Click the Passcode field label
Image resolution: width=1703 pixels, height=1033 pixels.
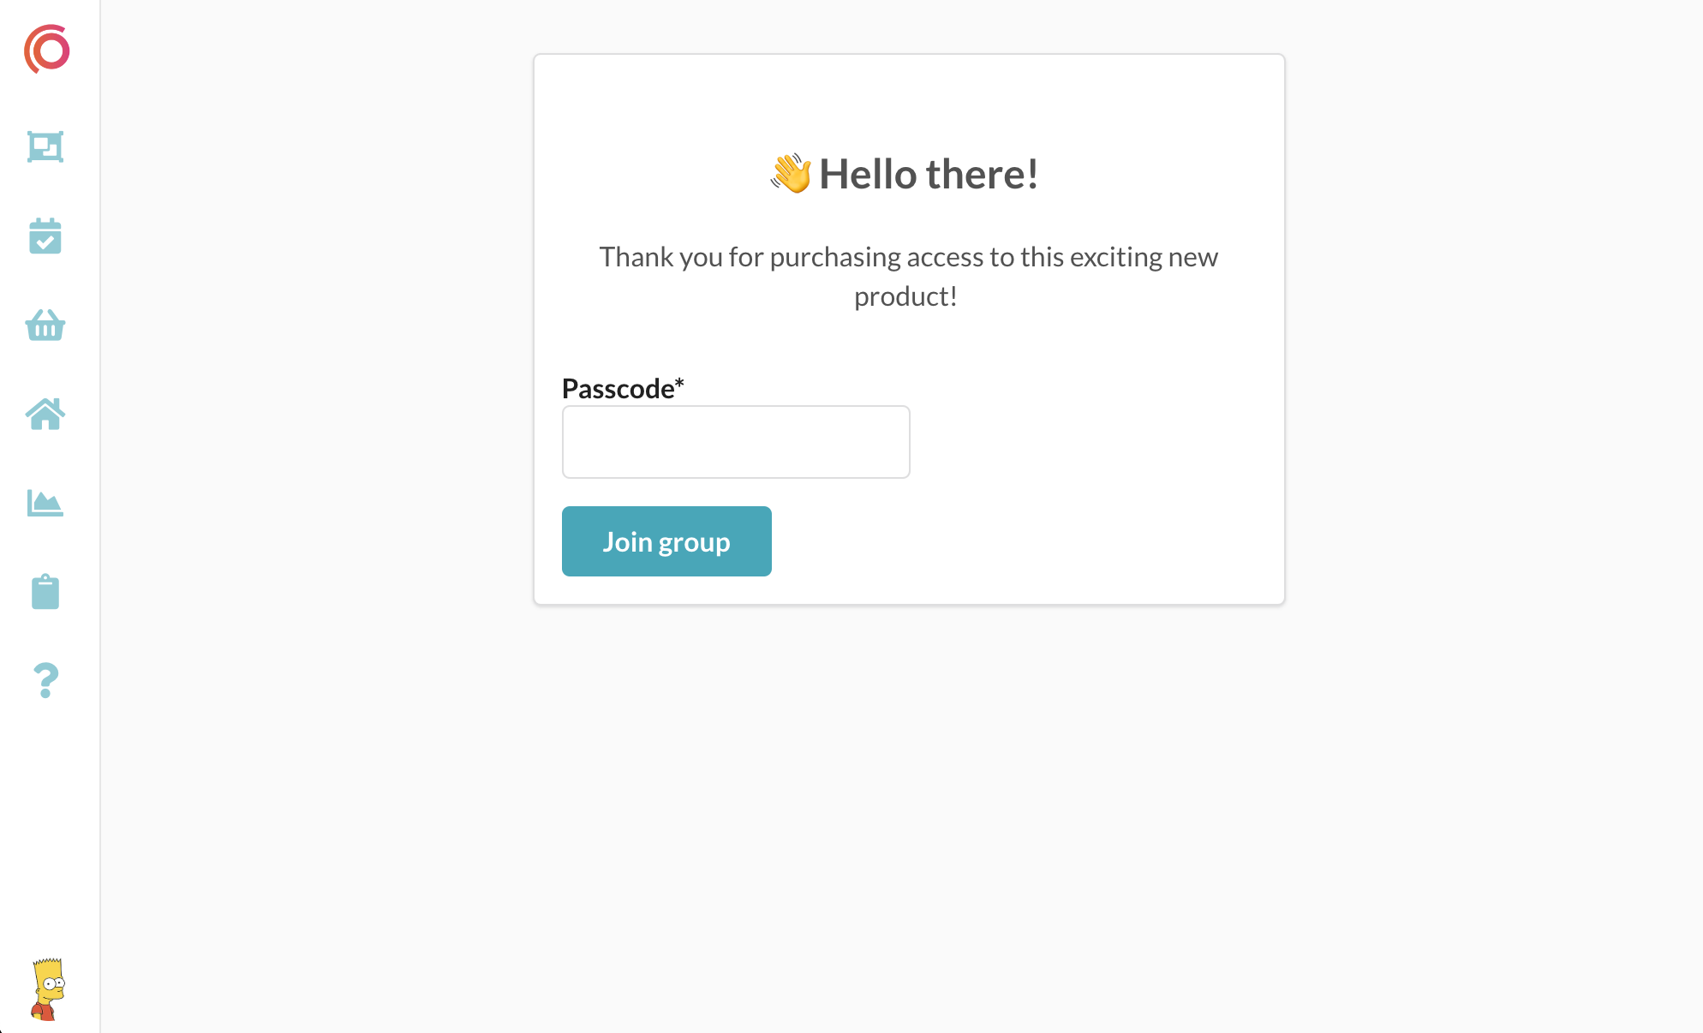point(618,389)
